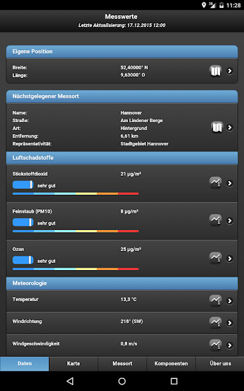Image resolution: width=244 pixels, height=391 pixels.
Task: Click the Nächstgelegener Messort header
Action: tap(122, 96)
